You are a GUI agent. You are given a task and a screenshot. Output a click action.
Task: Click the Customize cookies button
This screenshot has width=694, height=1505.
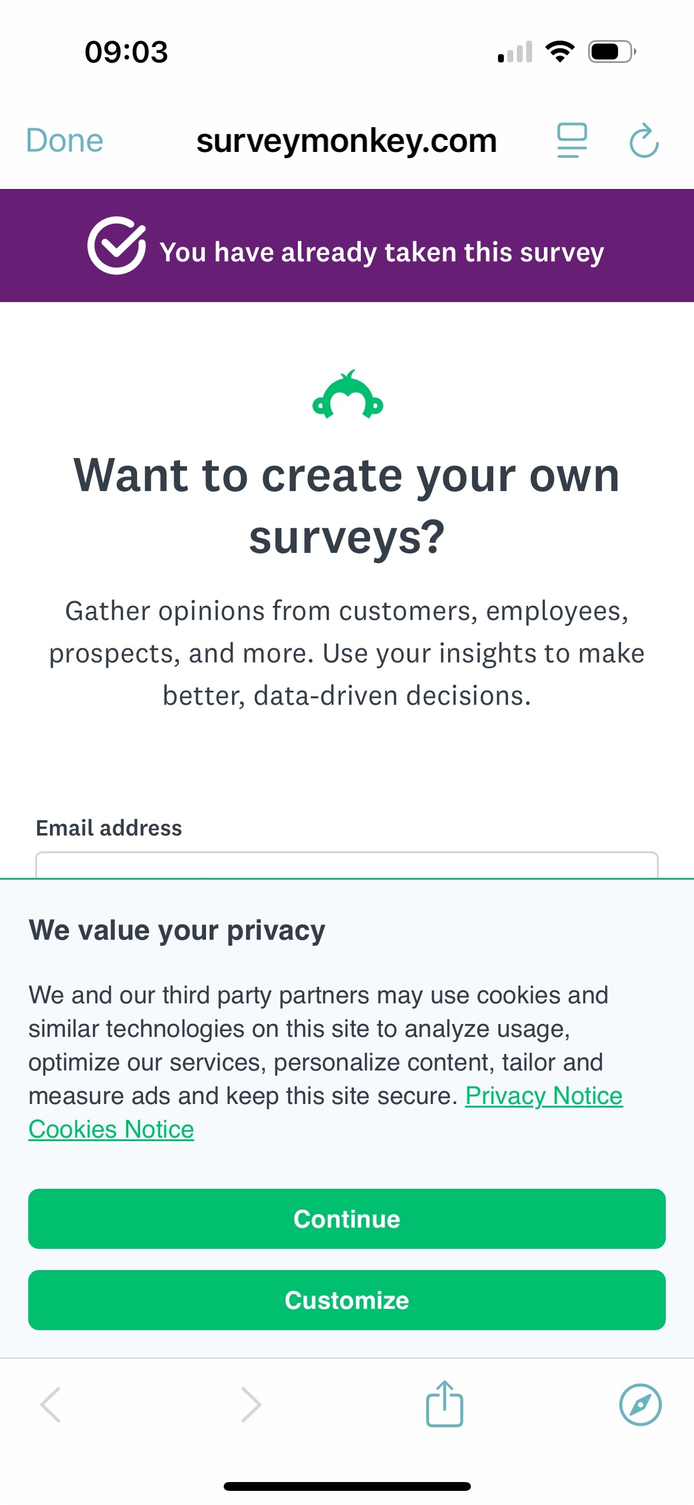point(347,1300)
